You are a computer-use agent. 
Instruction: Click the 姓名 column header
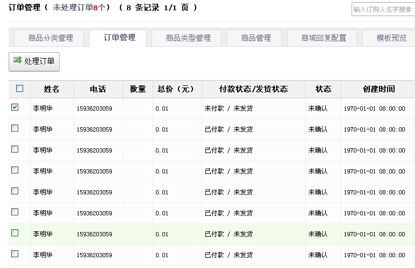[52, 89]
